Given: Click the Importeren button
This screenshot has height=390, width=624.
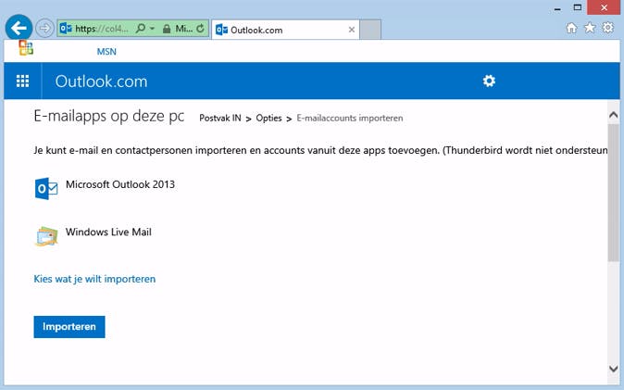Looking at the screenshot, I should point(69,327).
